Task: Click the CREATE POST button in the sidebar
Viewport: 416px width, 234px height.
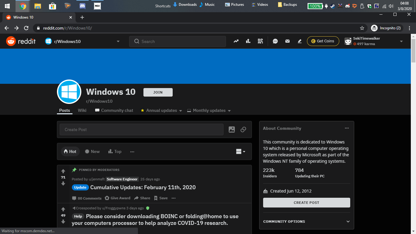Action: [306, 202]
